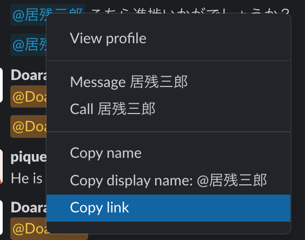This screenshot has width=305, height=240.
Task: Select Copy display name: @居残三郎
Action: coord(168,181)
